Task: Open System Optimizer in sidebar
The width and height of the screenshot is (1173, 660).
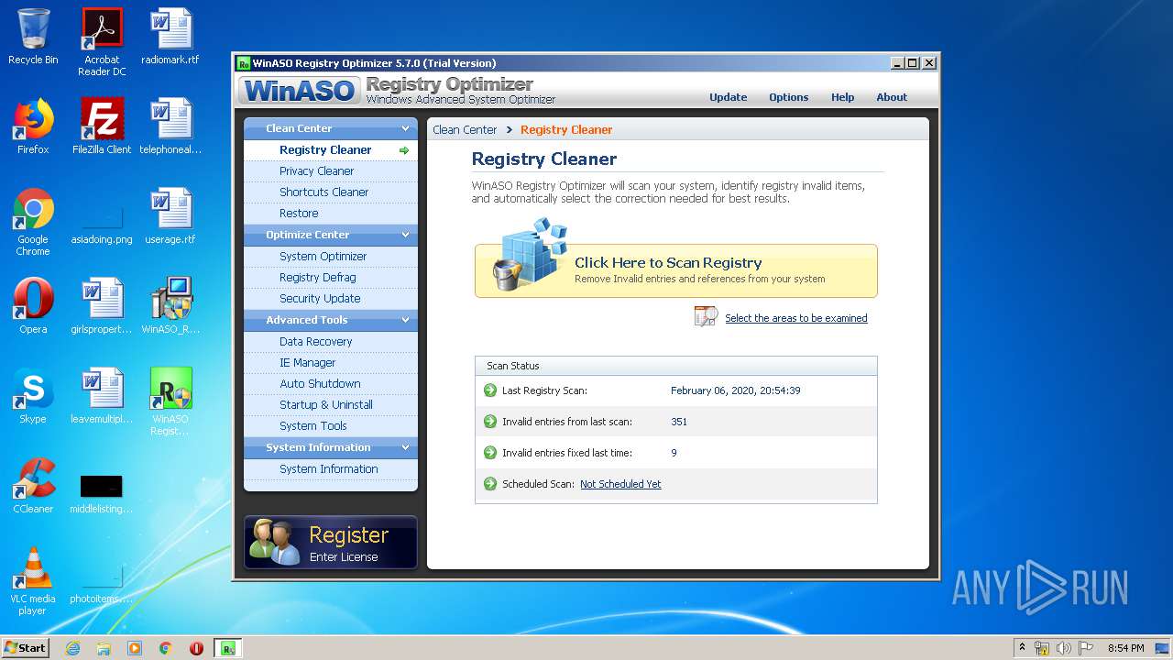Action: 330,256
